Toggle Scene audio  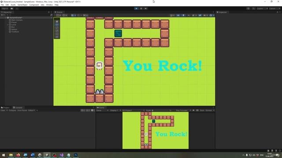click(189, 15)
